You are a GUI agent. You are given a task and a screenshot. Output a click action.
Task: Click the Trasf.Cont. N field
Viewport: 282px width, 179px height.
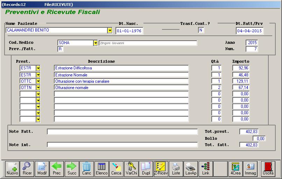click(201, 30)
